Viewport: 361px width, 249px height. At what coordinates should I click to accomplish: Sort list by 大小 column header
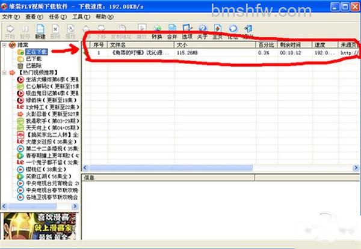click(215, 45)
